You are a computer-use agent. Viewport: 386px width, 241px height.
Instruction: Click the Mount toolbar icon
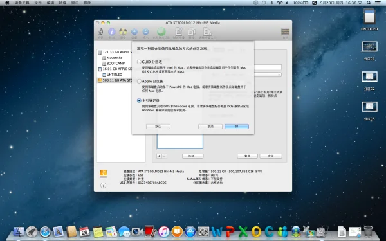[x=134, y=33]
